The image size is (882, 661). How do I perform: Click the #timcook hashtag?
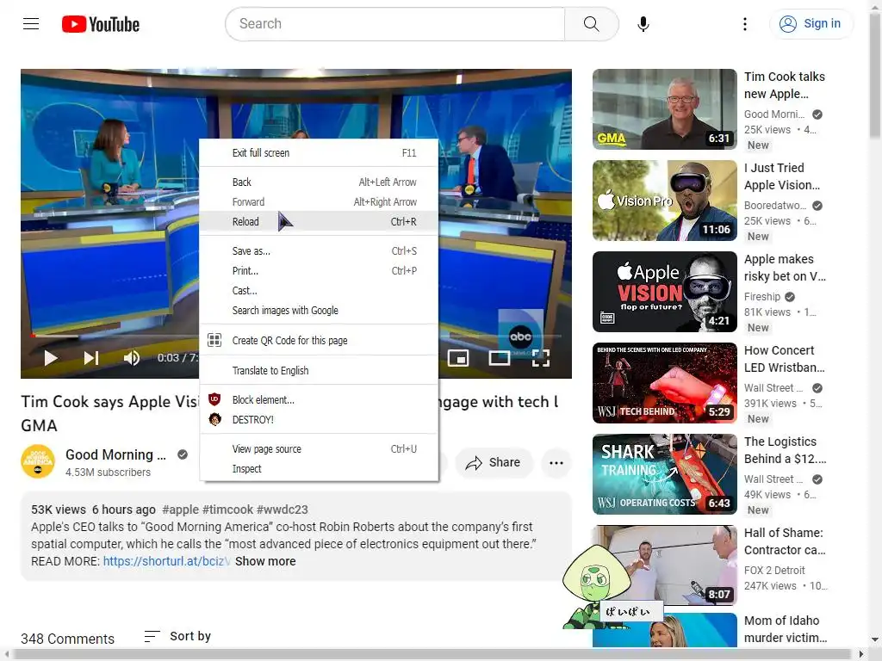click(227, 510)
